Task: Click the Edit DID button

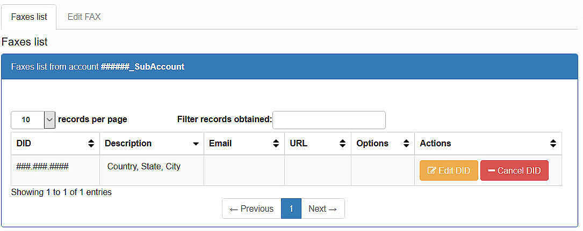Action: pyautogui.click(x=449, y=170)
